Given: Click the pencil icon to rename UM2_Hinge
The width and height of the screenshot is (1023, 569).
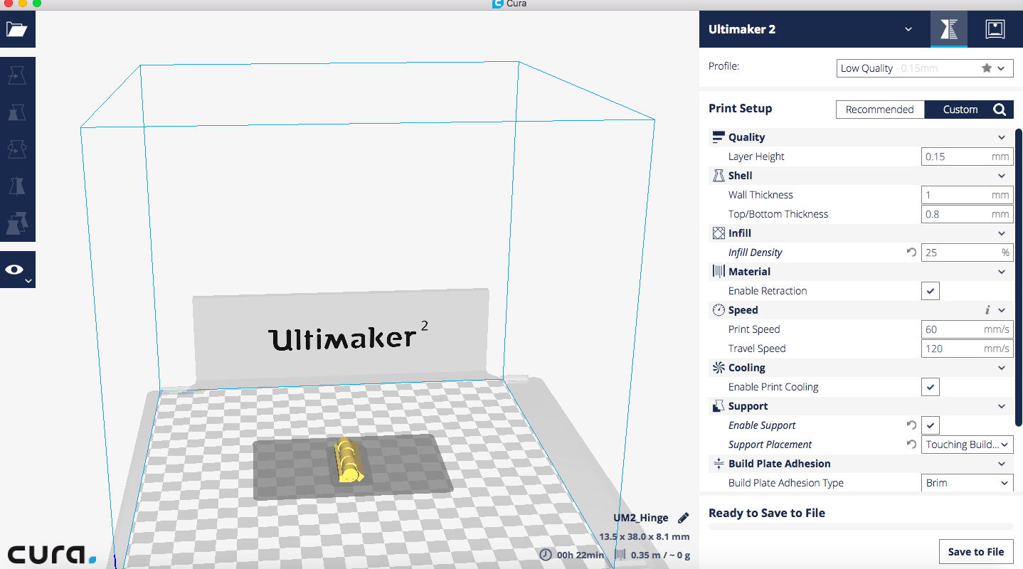Looking at the screenshot, I should click(x=683, y=518).
